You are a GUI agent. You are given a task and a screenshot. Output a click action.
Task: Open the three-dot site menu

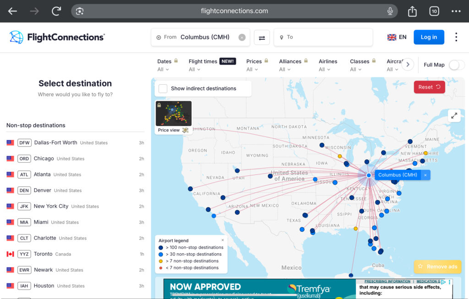point(456,37)
